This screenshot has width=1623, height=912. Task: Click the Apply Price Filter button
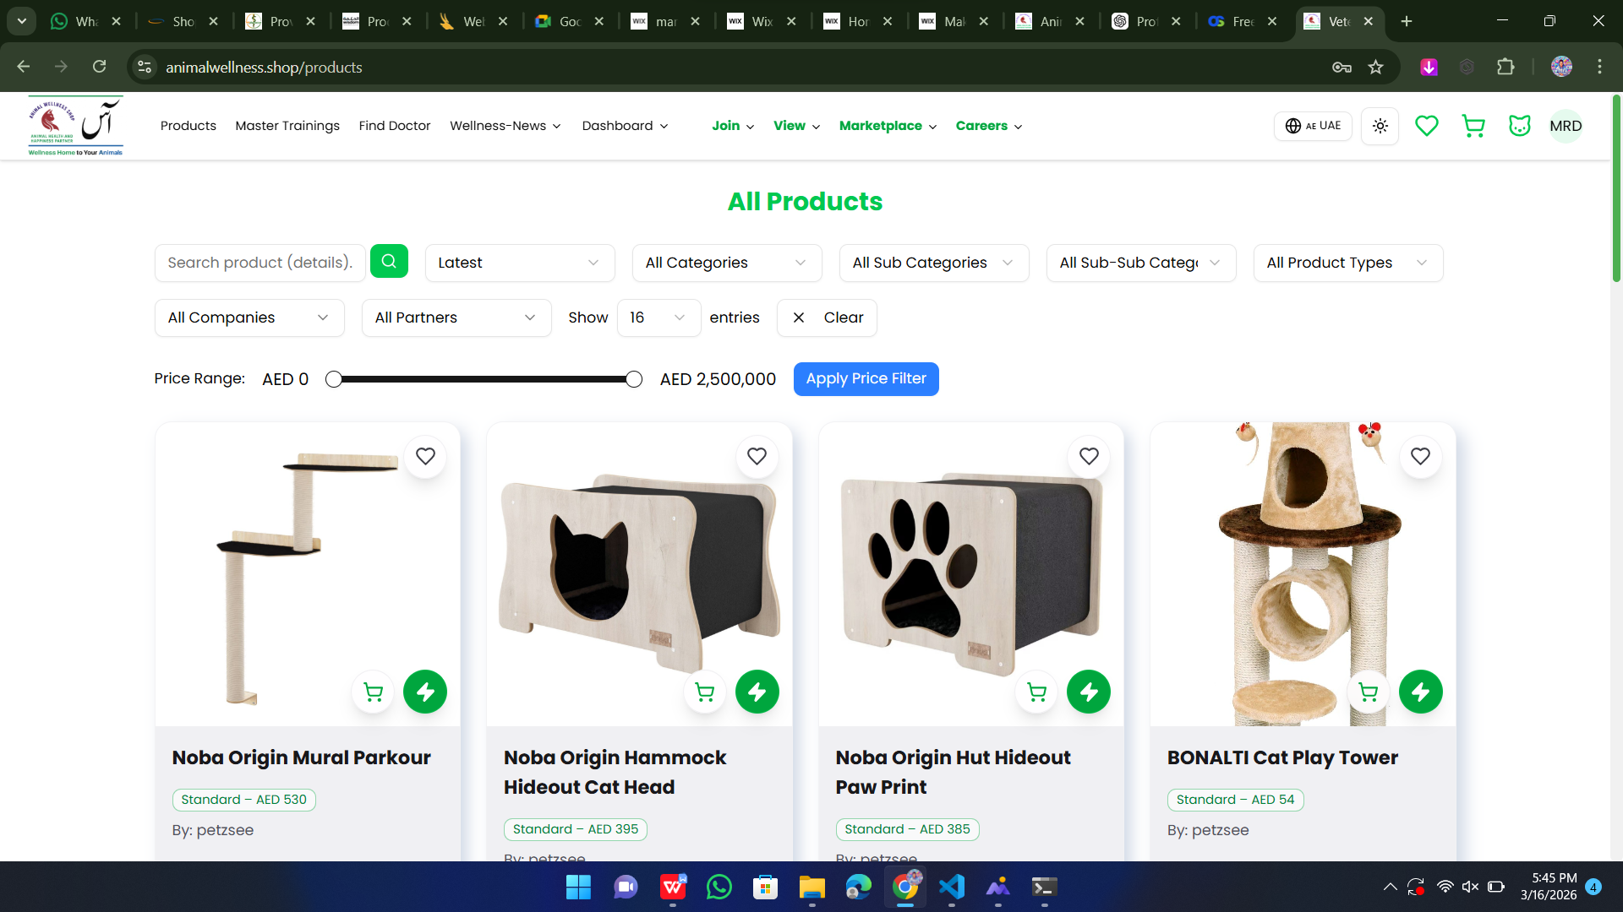pos(866,378)
